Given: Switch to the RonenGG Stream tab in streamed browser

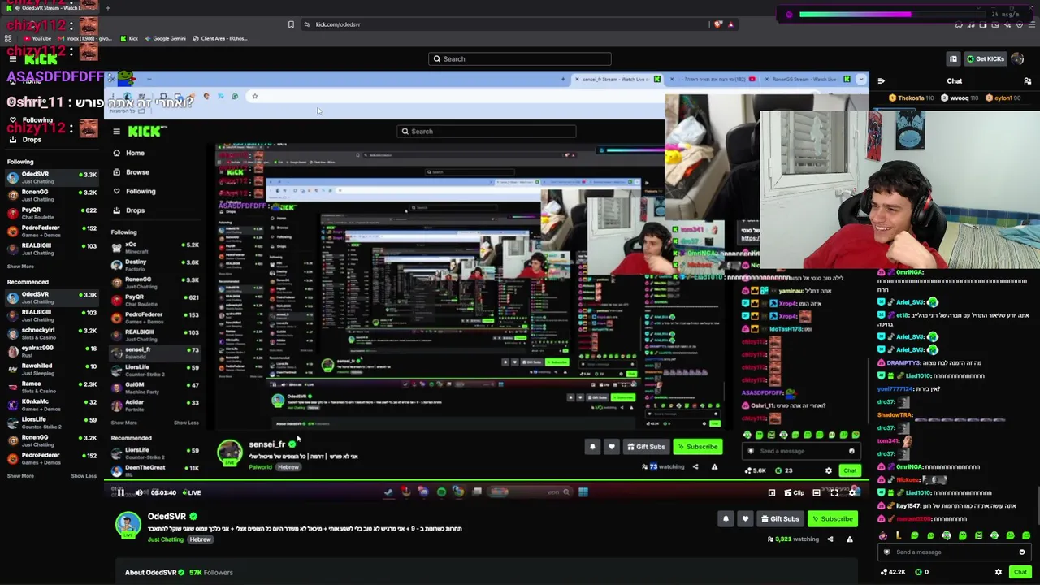Looking at the screenshot, I should (805, 80).
